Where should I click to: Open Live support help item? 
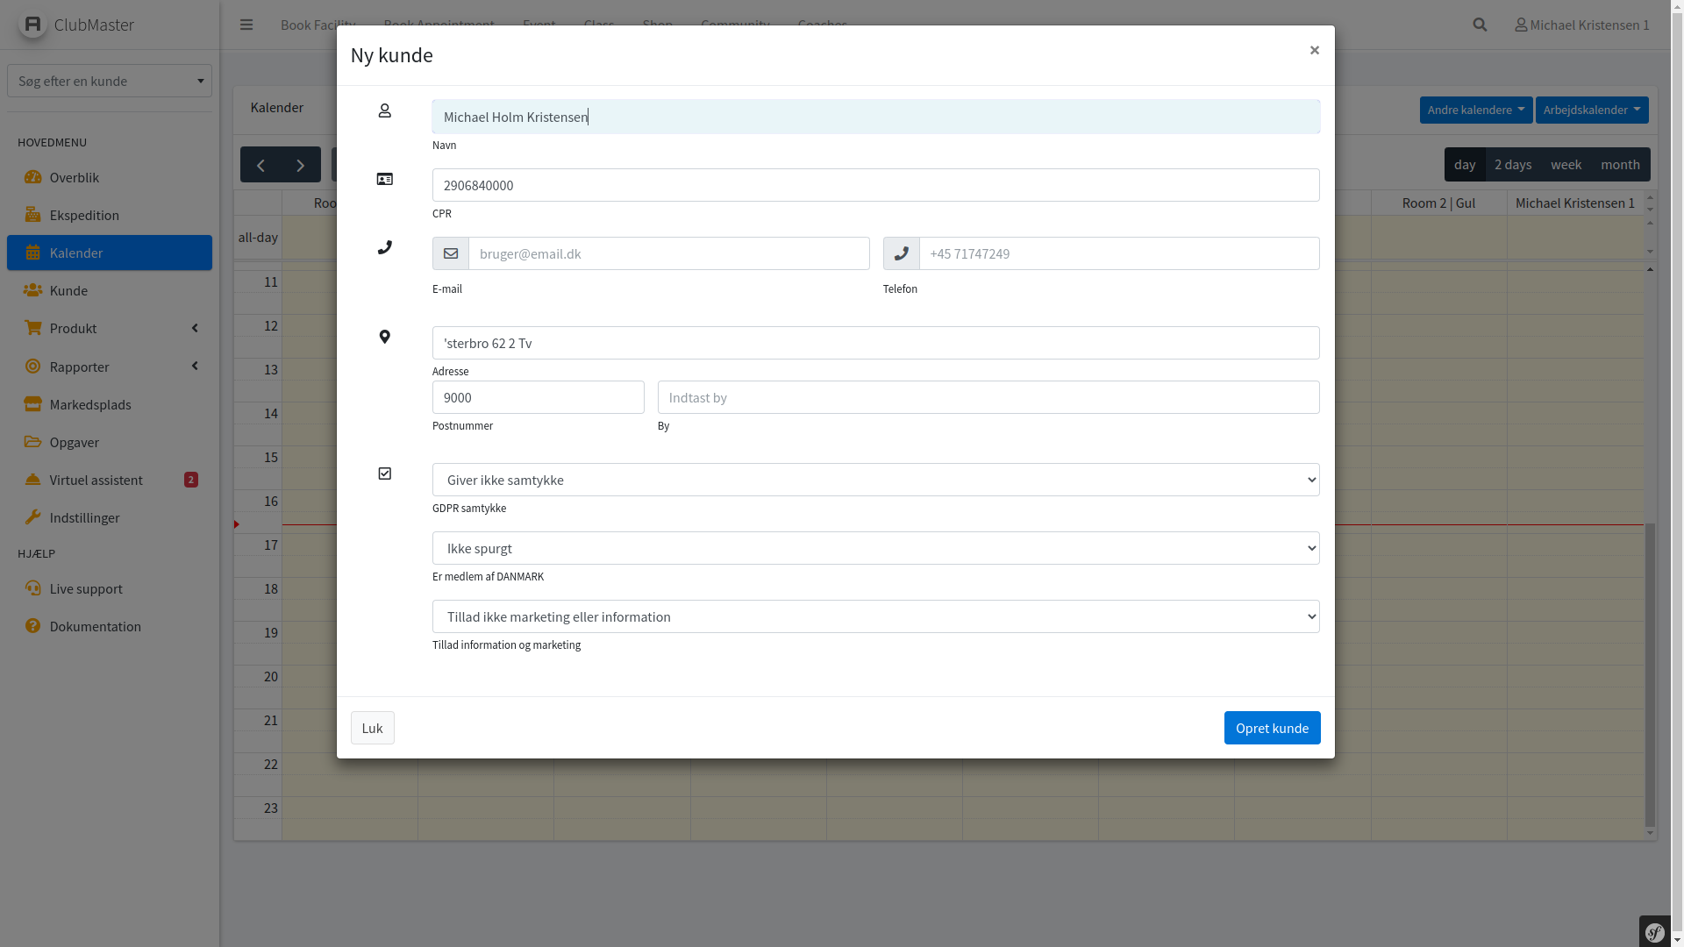[86, 588]
